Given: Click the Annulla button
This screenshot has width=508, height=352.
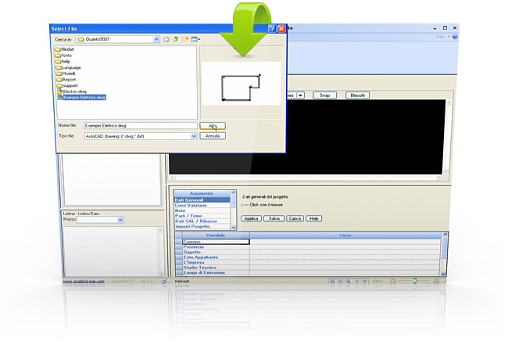Looking at the screenshot, I should [213, 135].
